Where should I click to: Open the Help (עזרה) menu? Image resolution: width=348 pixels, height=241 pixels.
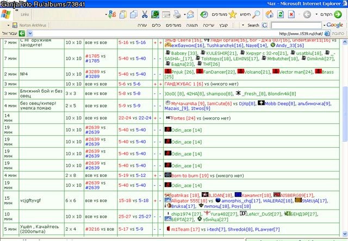(142, 26)
